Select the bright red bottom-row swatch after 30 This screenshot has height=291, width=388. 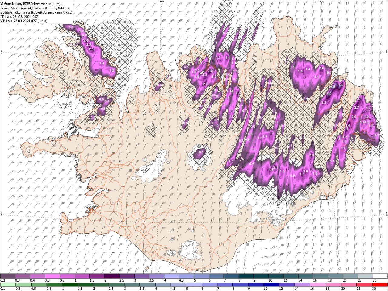click(x=380, y=285)
